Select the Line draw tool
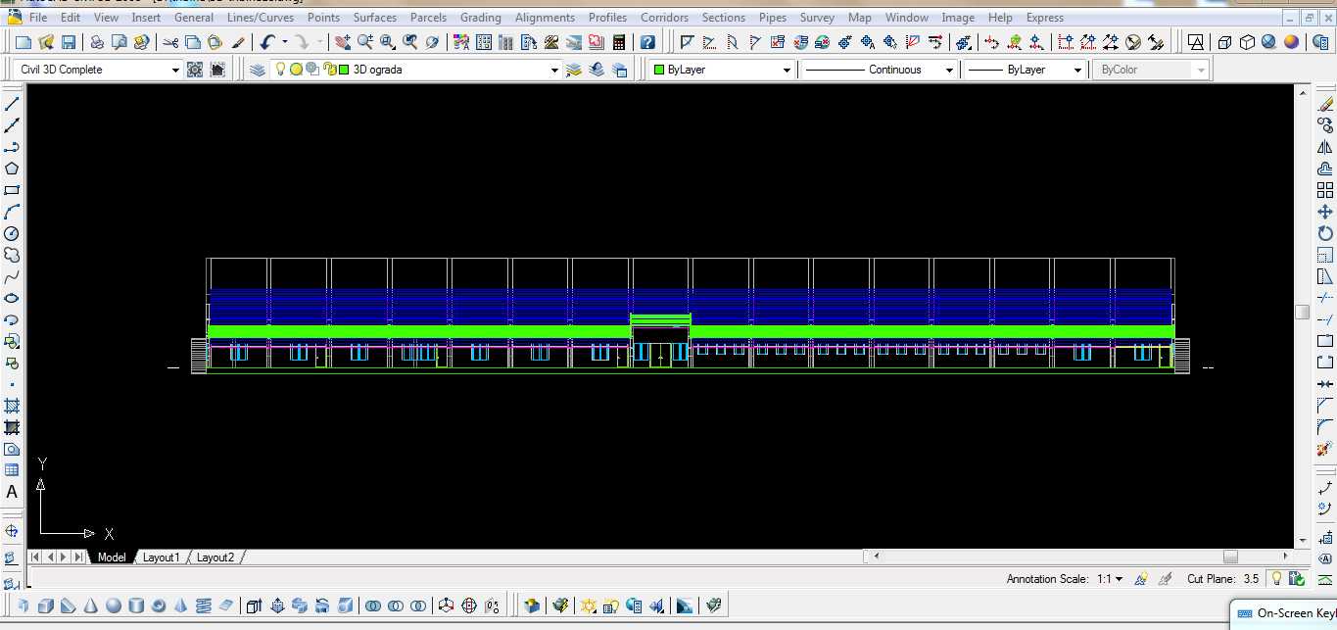Viewport: 1337px width, 630px height. click(12, 104)
